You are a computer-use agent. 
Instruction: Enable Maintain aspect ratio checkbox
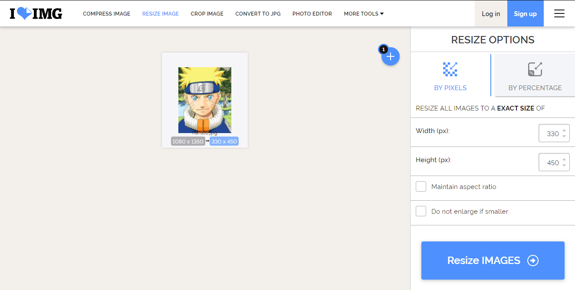click(421, 187)
